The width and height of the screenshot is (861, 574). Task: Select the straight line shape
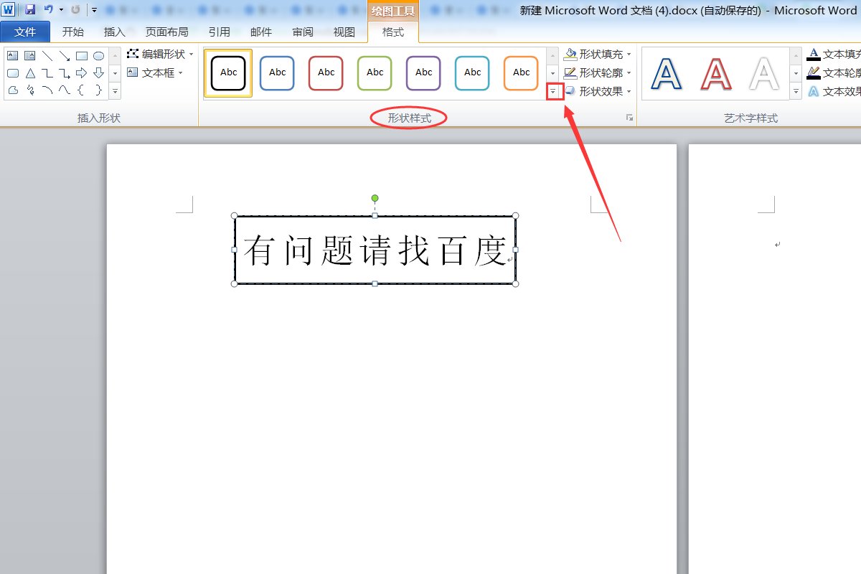coord(47,55)
